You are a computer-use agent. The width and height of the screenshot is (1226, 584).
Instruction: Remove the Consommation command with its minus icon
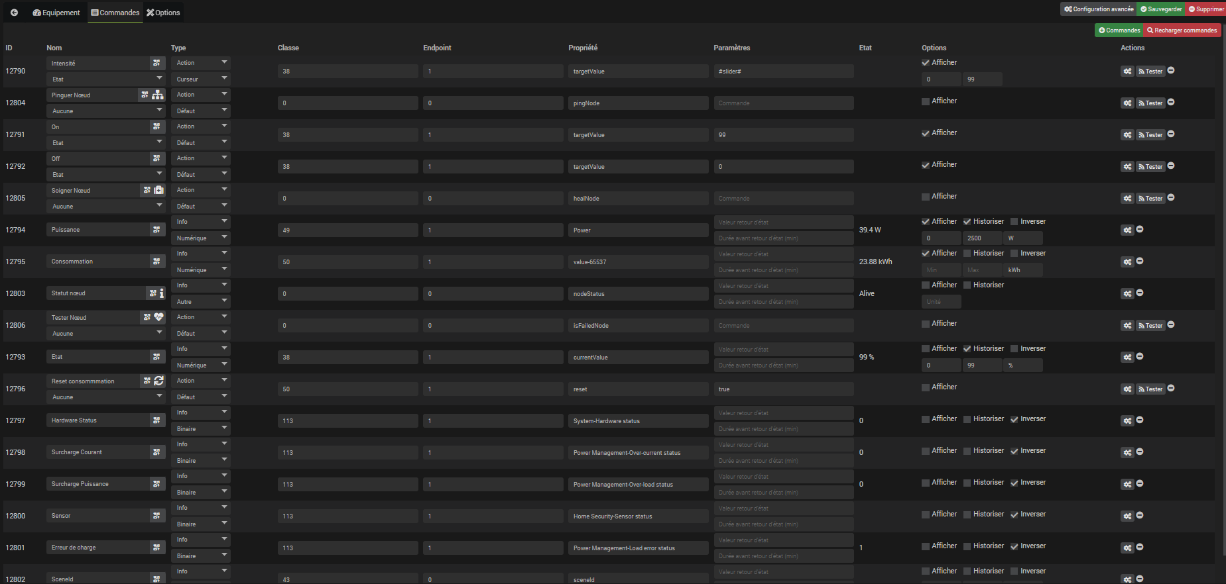click(1140, 261)
